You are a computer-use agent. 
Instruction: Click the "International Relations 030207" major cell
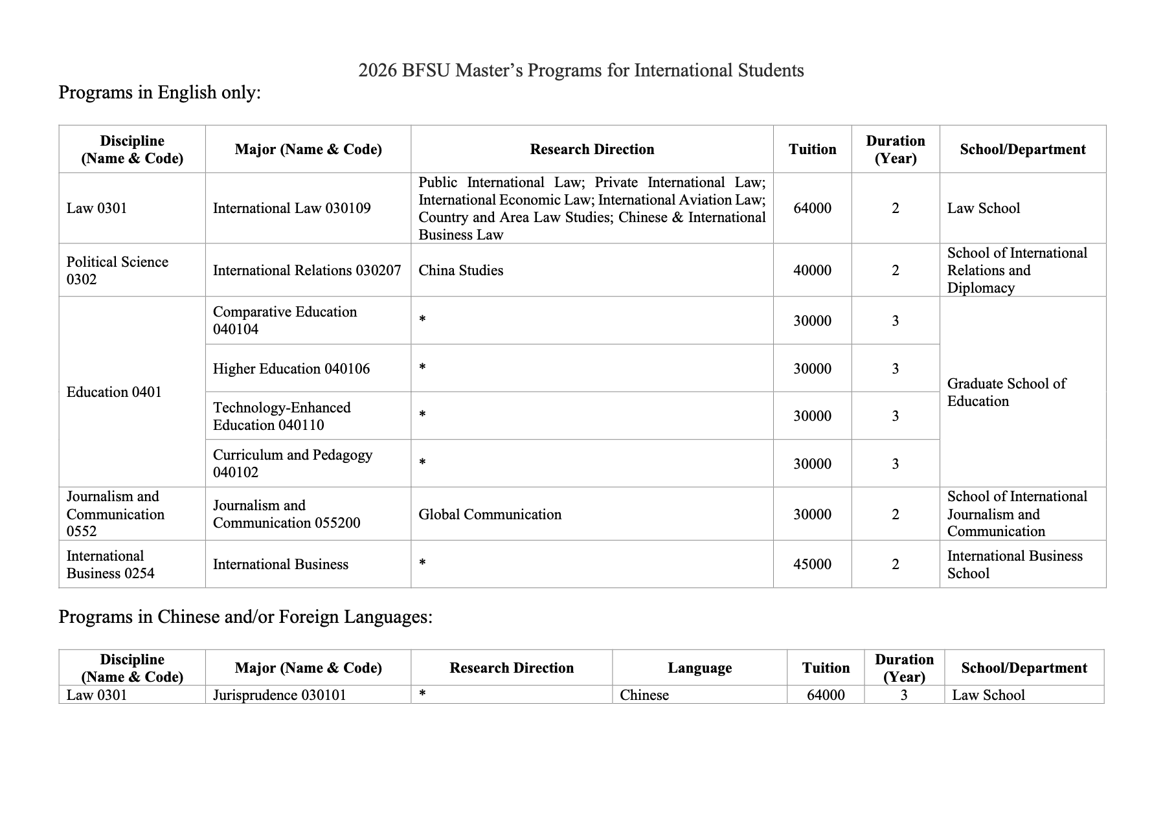(307, 270)
